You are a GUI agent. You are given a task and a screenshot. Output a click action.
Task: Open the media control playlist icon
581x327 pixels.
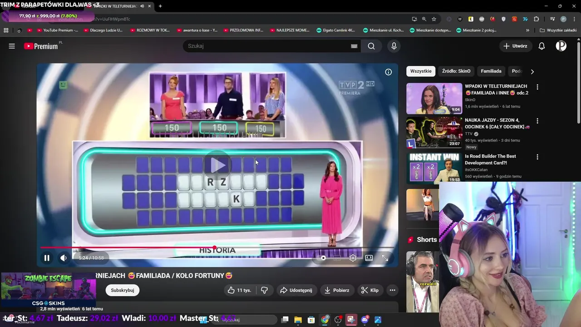(x=552, y=19)
